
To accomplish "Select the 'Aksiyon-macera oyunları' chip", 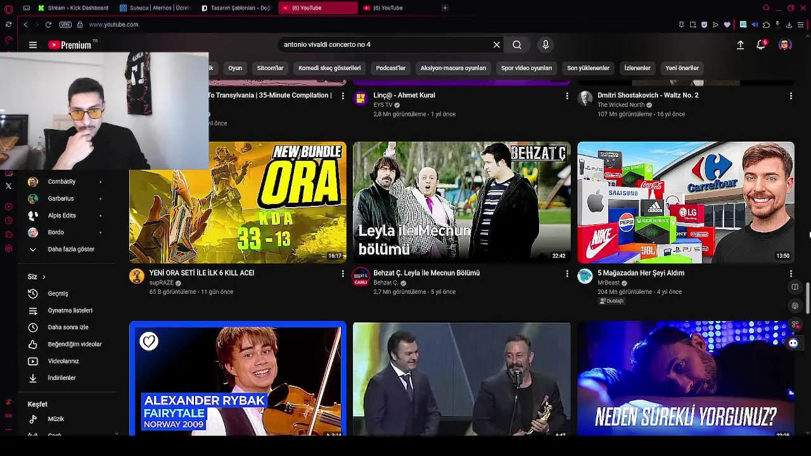I will (x=453, y=68).
